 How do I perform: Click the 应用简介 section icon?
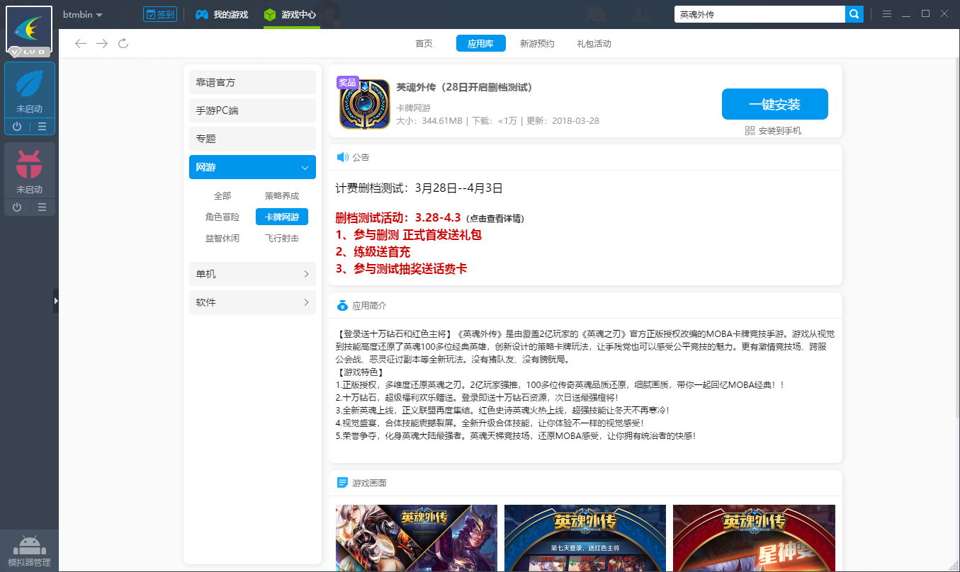(x=343, y=305)
